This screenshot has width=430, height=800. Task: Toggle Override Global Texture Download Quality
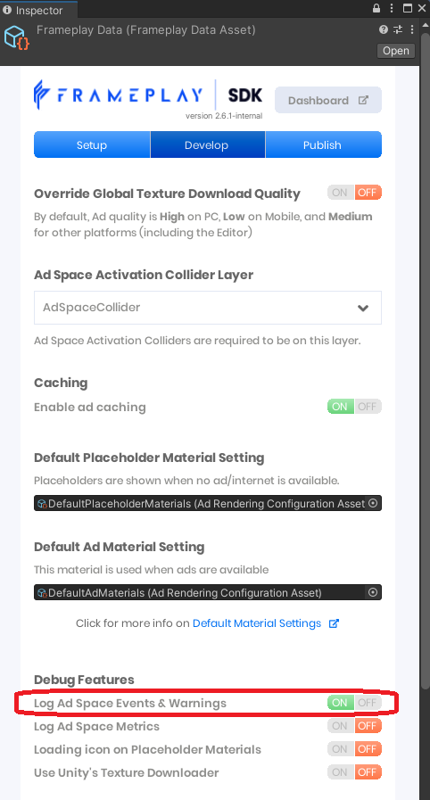click(354, 193)
